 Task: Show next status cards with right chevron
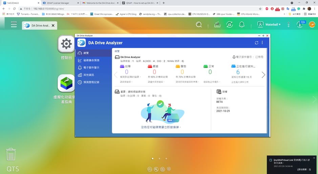click(x=263, y=75)
